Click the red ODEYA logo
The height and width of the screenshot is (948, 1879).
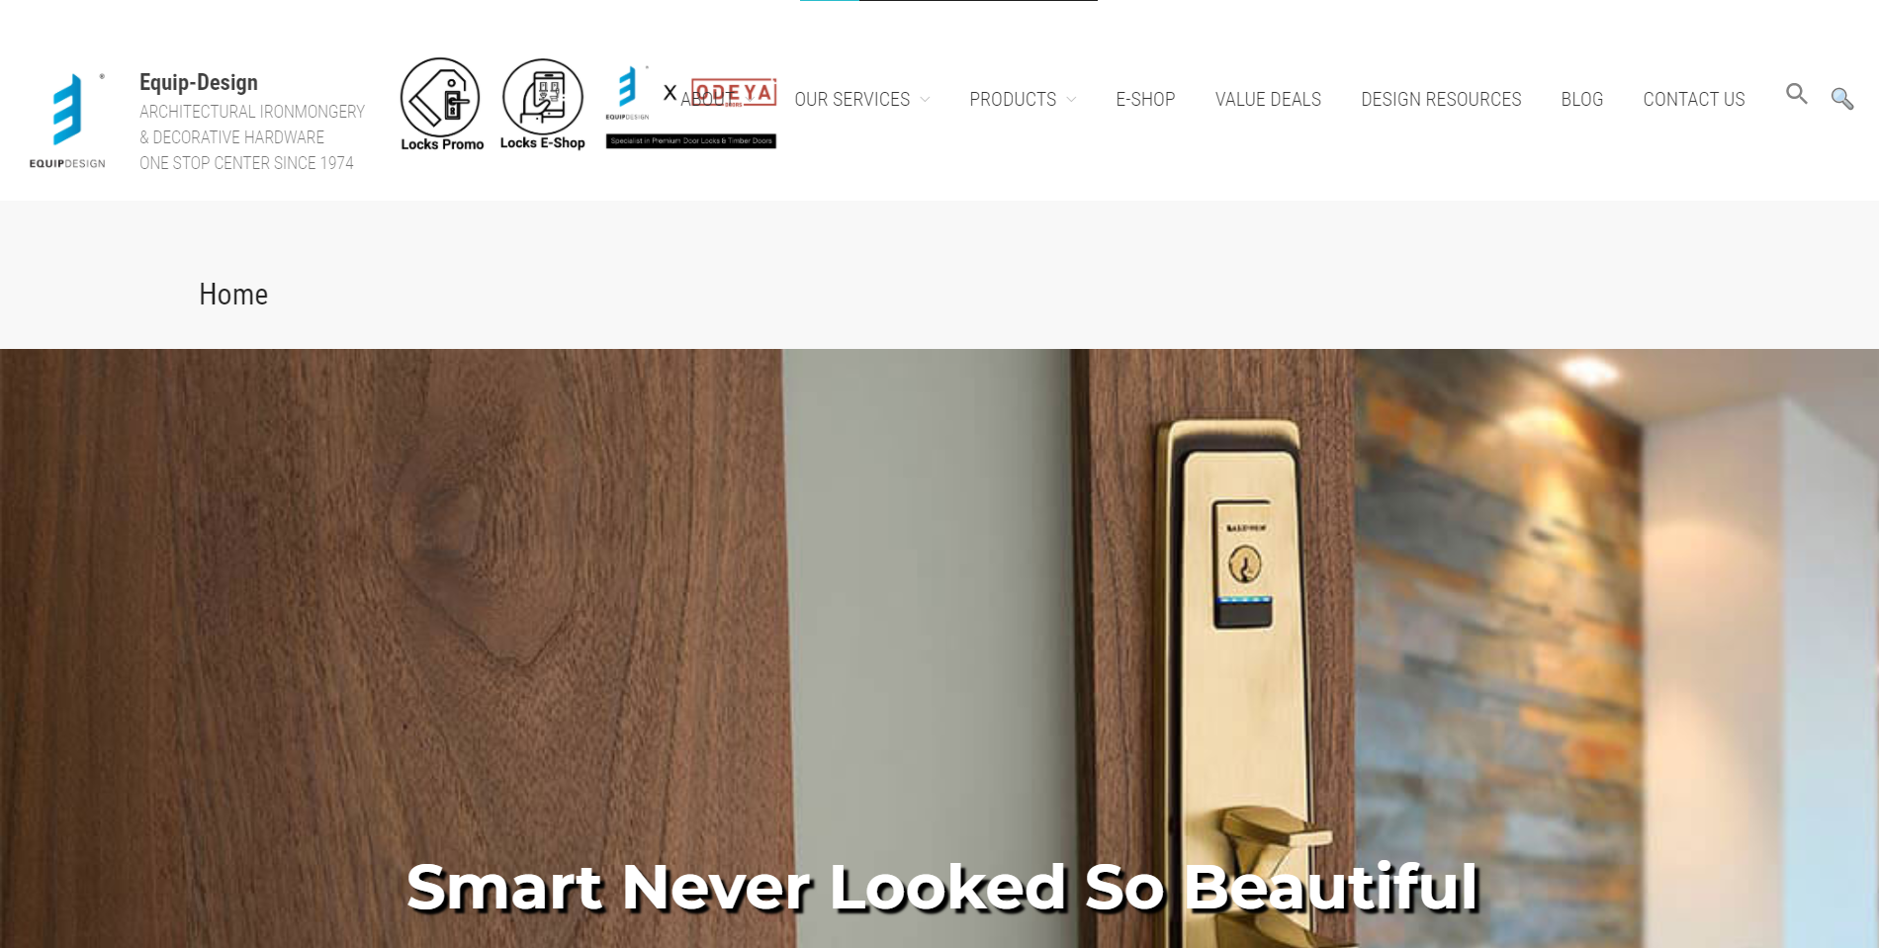click(734, 92)
